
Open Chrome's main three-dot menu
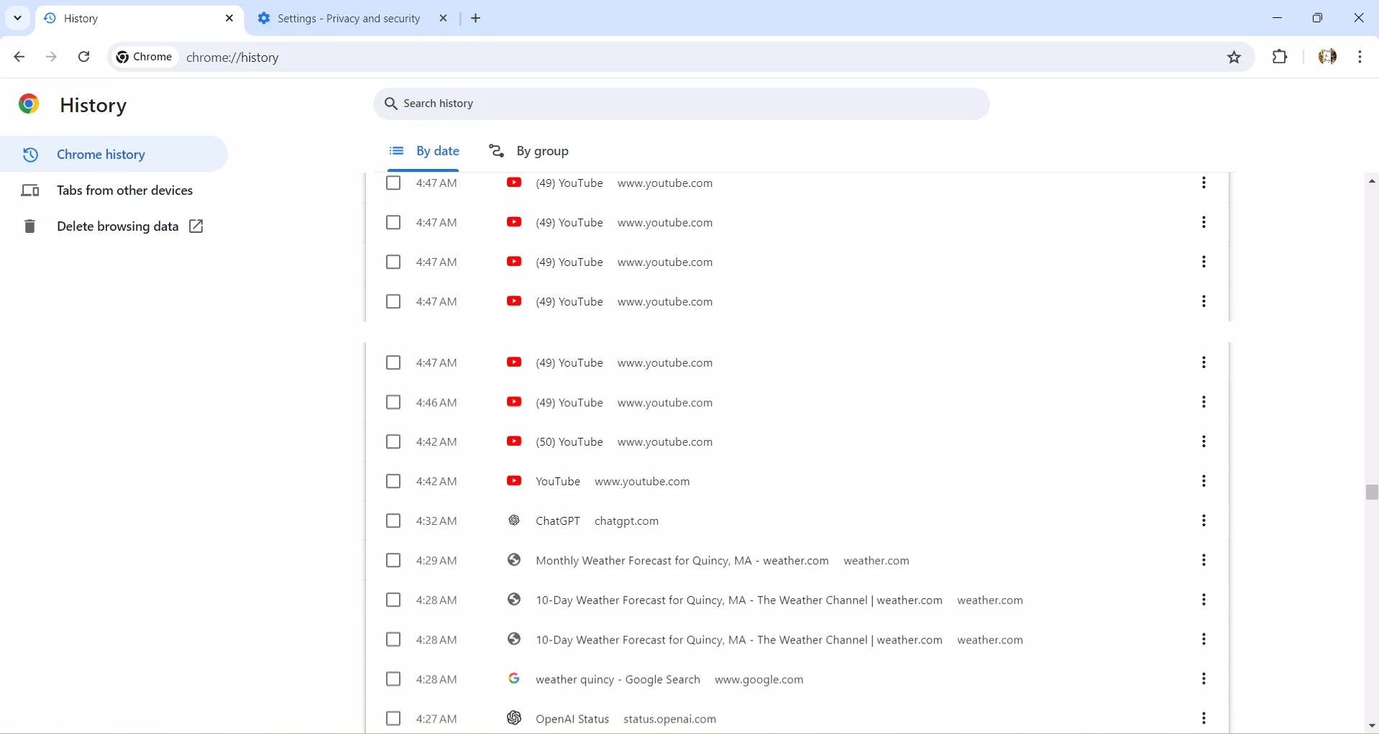(1361, 57)
